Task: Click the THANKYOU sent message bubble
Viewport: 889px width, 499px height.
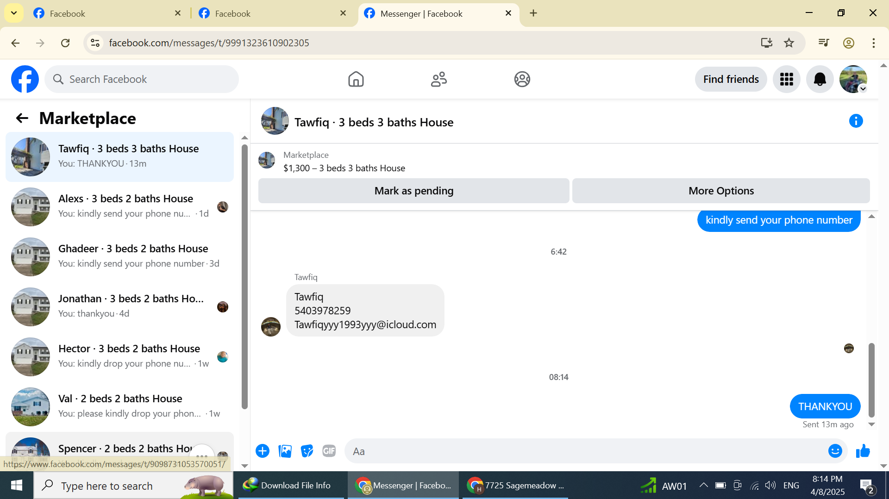Action: (825, 406)
